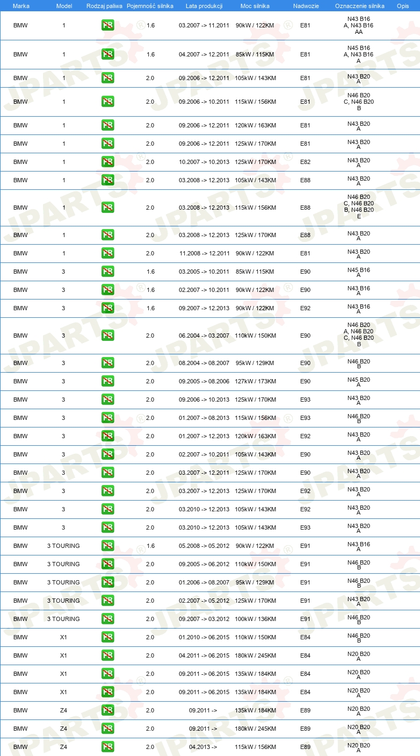Click production dates 05.2008 -> 05.2012
Image resolution: width=420 pixels, height=756 pixels.
coord(204,546)
